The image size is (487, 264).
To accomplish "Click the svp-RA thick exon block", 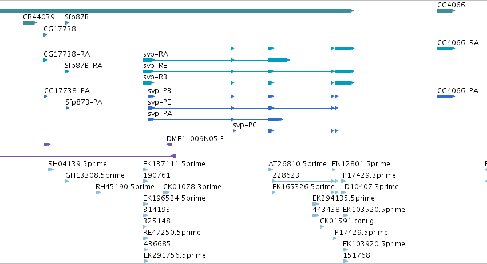I will point(279,60).
